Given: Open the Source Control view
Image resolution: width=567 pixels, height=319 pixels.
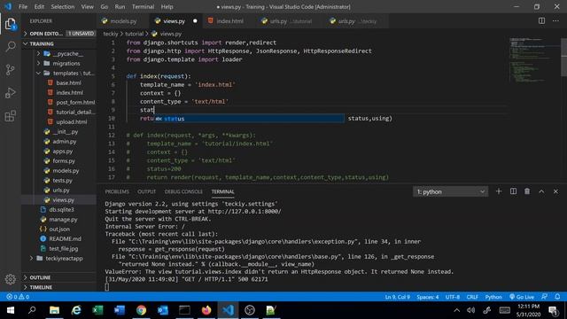Looking at the screenshot, I should [x=11, y=69].
